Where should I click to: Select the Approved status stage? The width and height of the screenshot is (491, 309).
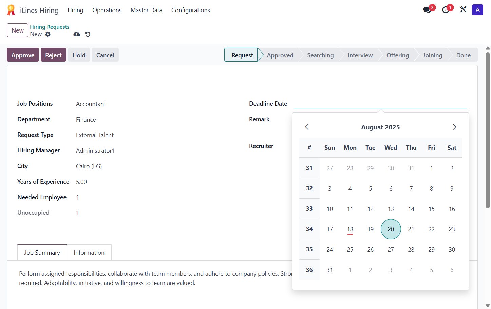280,55
